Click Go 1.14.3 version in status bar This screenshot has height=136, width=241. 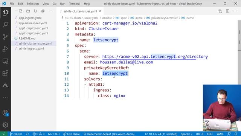point(53,134)
